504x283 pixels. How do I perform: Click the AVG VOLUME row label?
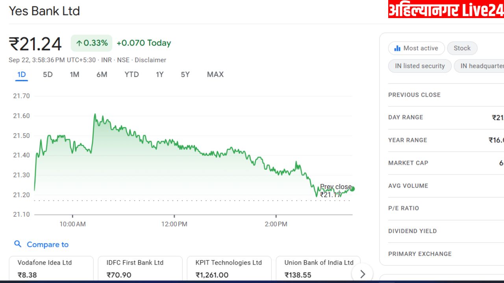click(408, 186)
